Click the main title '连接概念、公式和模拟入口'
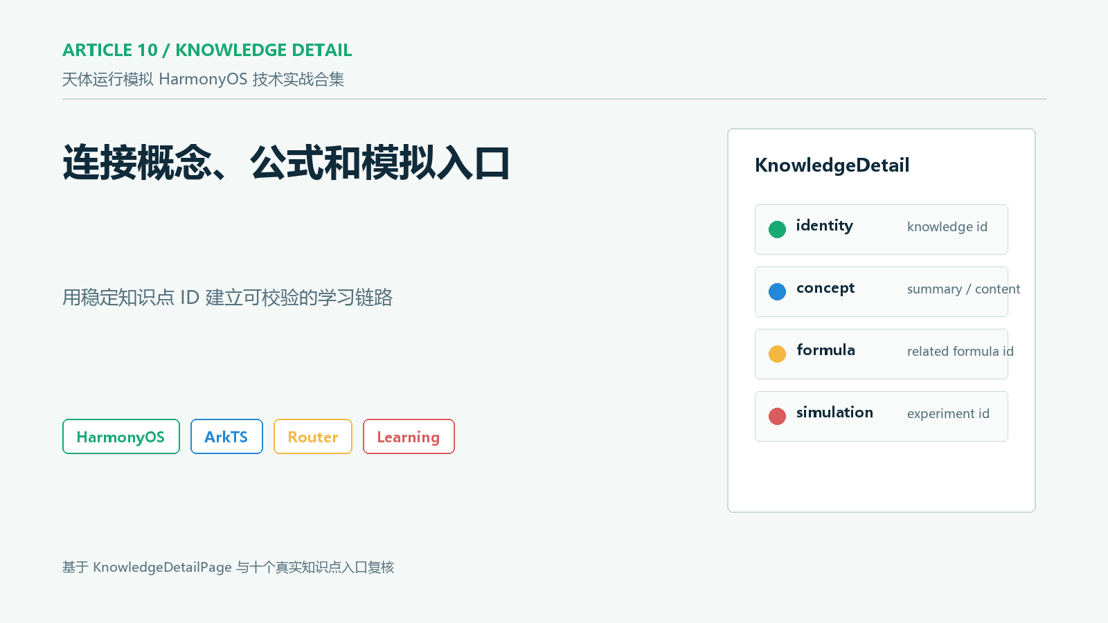The width and height of the screenshot is (1108, 623). [286, 163]
